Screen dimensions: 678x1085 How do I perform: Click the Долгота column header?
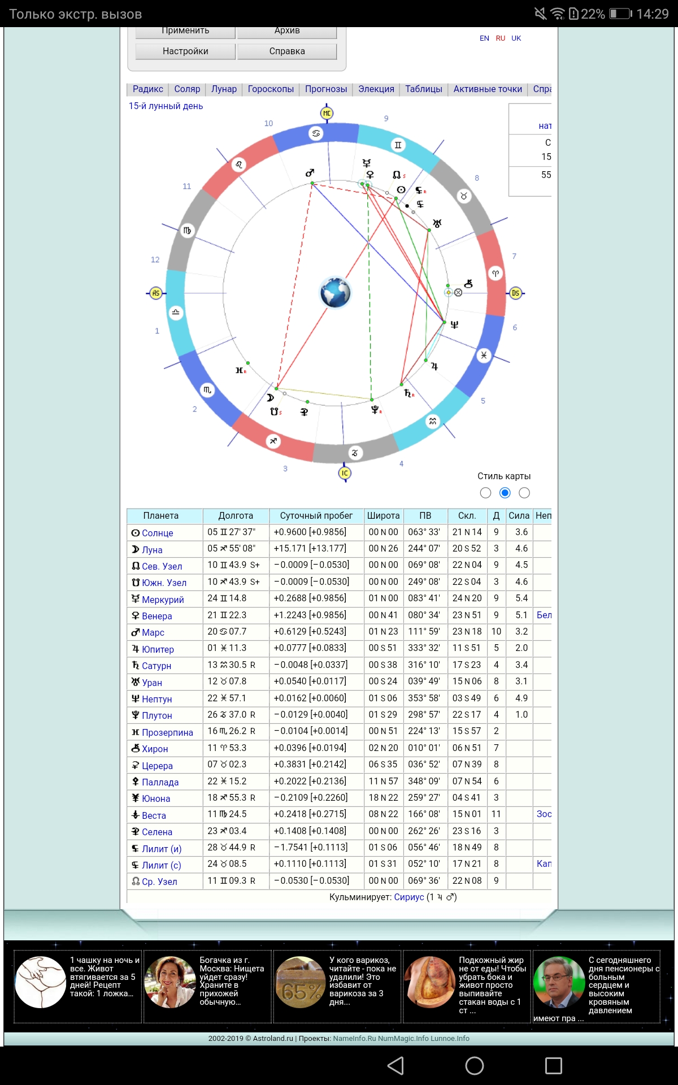coord(236,515)
